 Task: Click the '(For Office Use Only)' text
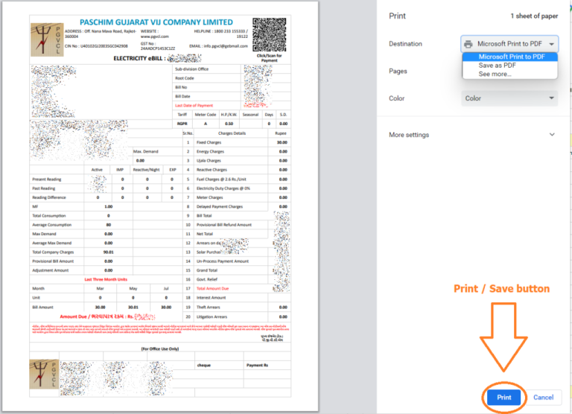coord(160,348)
